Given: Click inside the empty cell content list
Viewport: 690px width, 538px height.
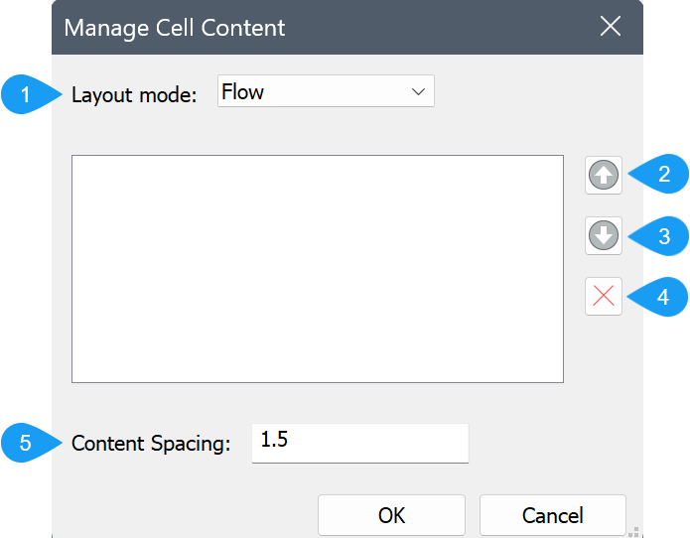Looking at the screenshot, I should click(317, 268).
